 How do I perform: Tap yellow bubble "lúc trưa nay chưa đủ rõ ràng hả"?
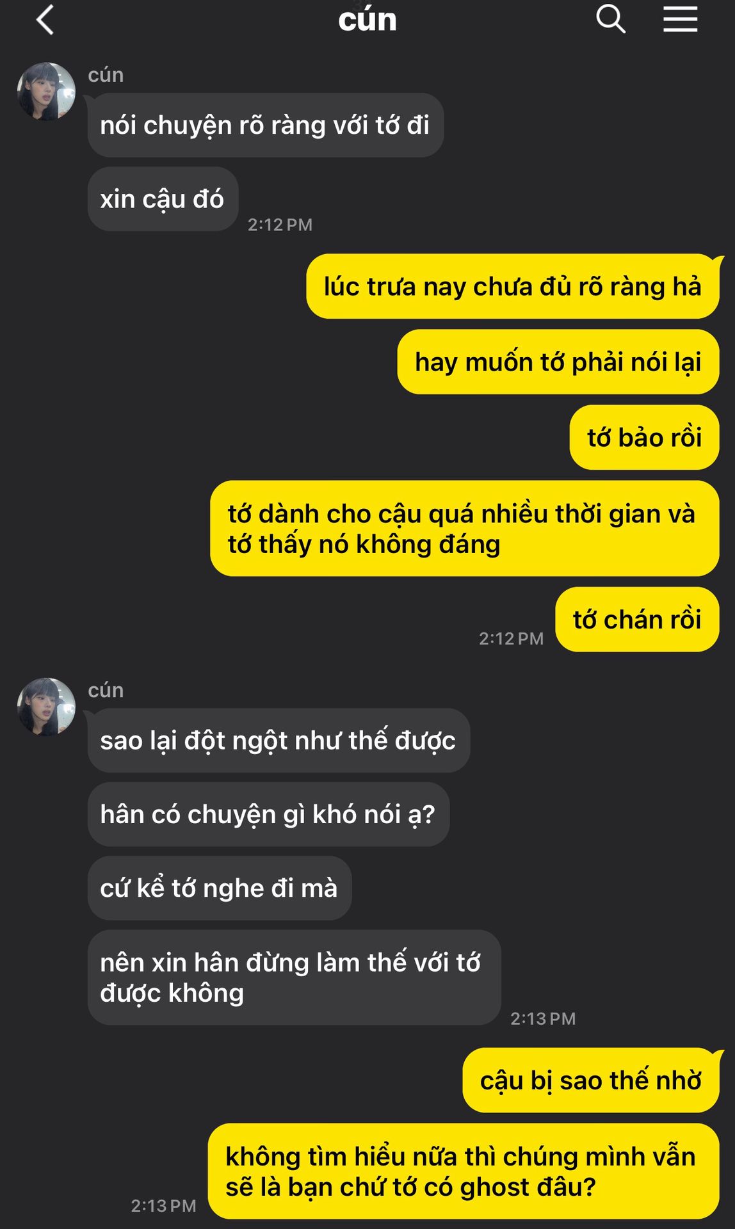click(513, 286)
